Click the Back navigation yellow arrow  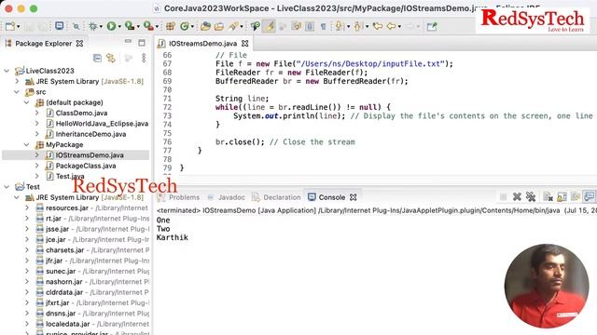(x=391, y=26)
